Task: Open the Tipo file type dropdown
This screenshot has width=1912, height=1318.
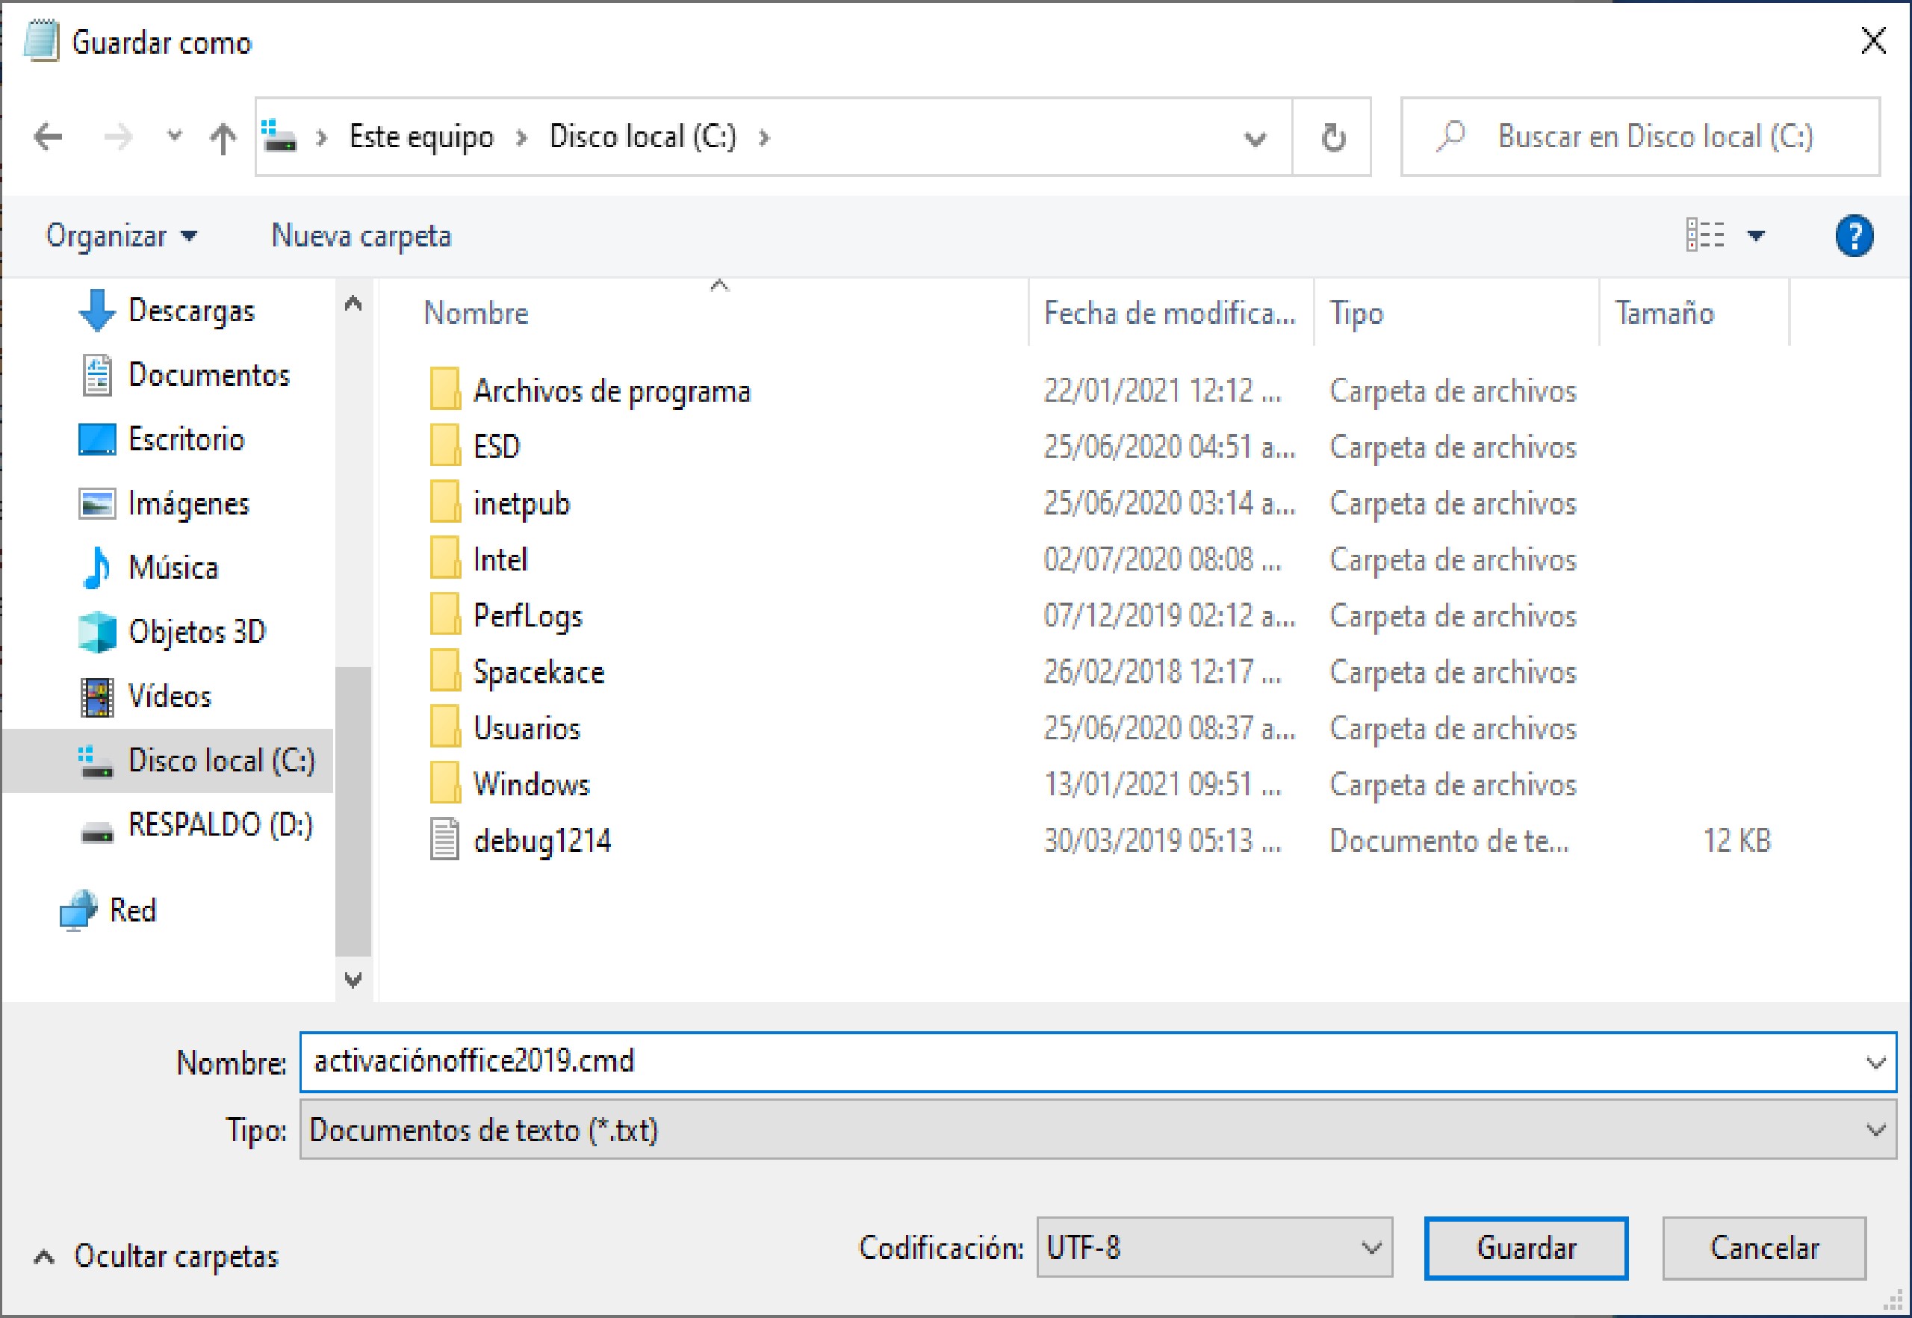Action: [1875, 1131]
